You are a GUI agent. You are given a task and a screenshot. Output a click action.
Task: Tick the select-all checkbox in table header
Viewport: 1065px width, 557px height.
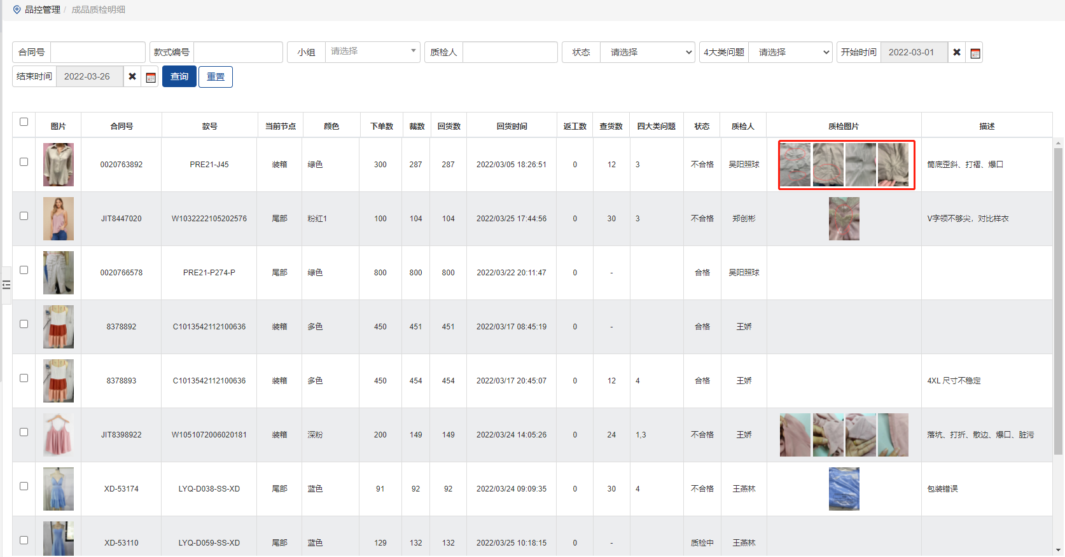24,122
